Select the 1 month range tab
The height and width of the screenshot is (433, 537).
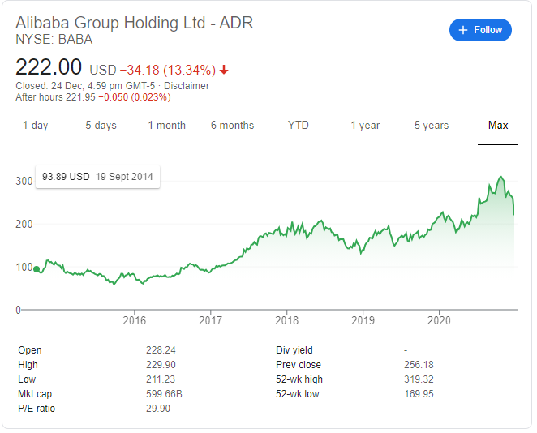(167, 126)
